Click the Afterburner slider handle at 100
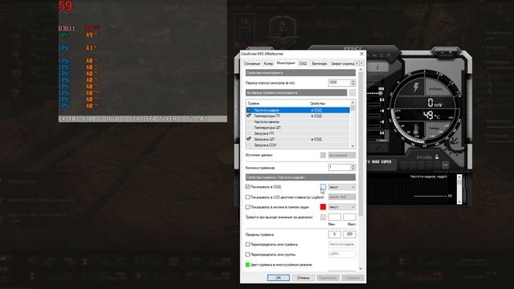 click(380, 93)
